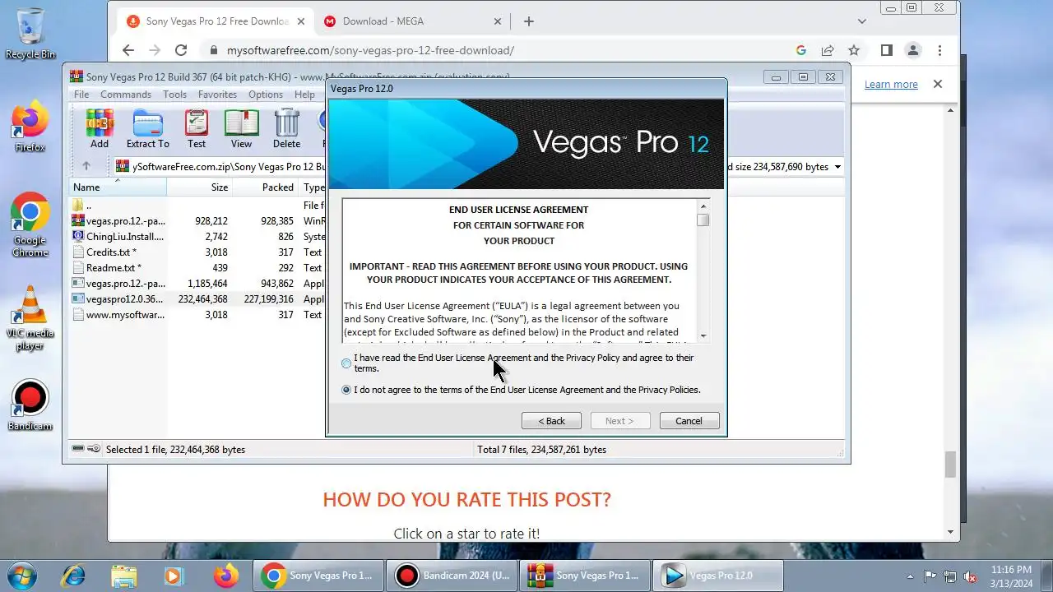The width and height of the screenshot is (1053, 592).
Task: Open Tools menu in WinRAR
Action: pyautogui.click(x=174, y=95)
